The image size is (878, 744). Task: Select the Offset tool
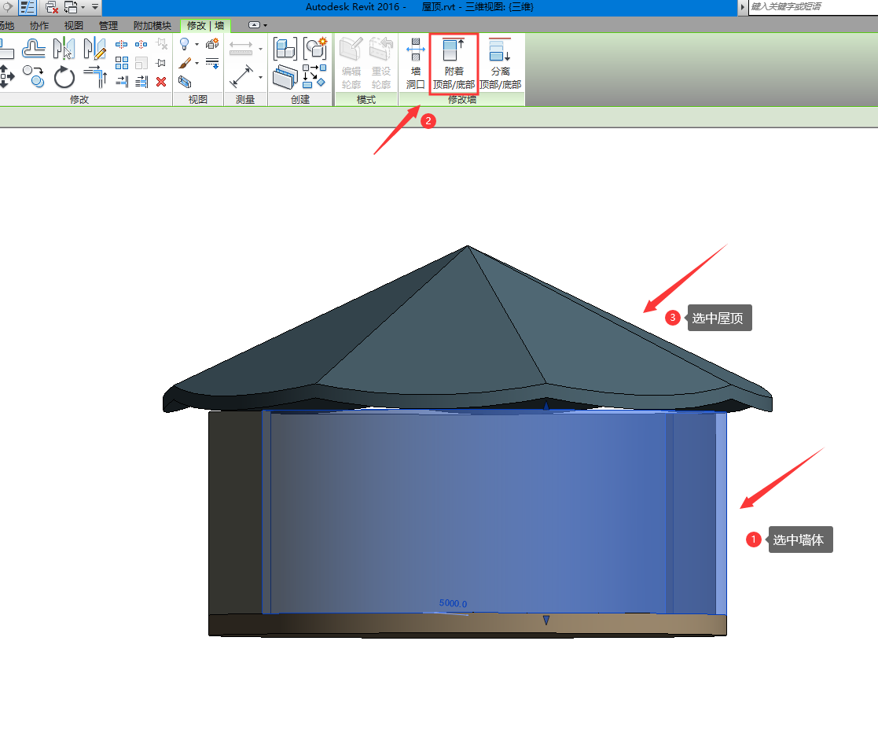[x=34, y=50]
